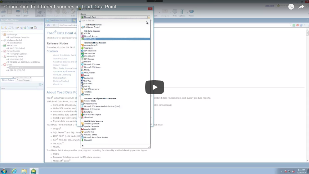Viewport: 309px width, 174px height.
Task: Open Internet Explorer from taskbar
Action: click(x=14, y=171)
